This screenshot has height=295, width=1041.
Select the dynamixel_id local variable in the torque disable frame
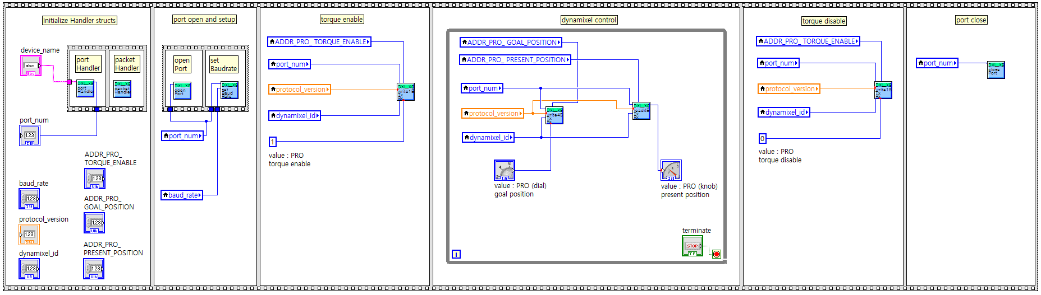coord(784,112)
